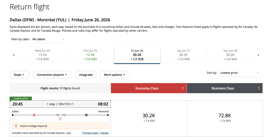Click the warning icon under YYZ - YTZ
This screenshot has width=269, height=137.
click(x=60, y=119)
